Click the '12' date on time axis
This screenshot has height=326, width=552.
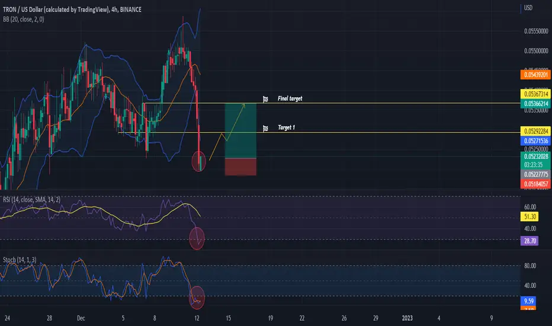197,318
